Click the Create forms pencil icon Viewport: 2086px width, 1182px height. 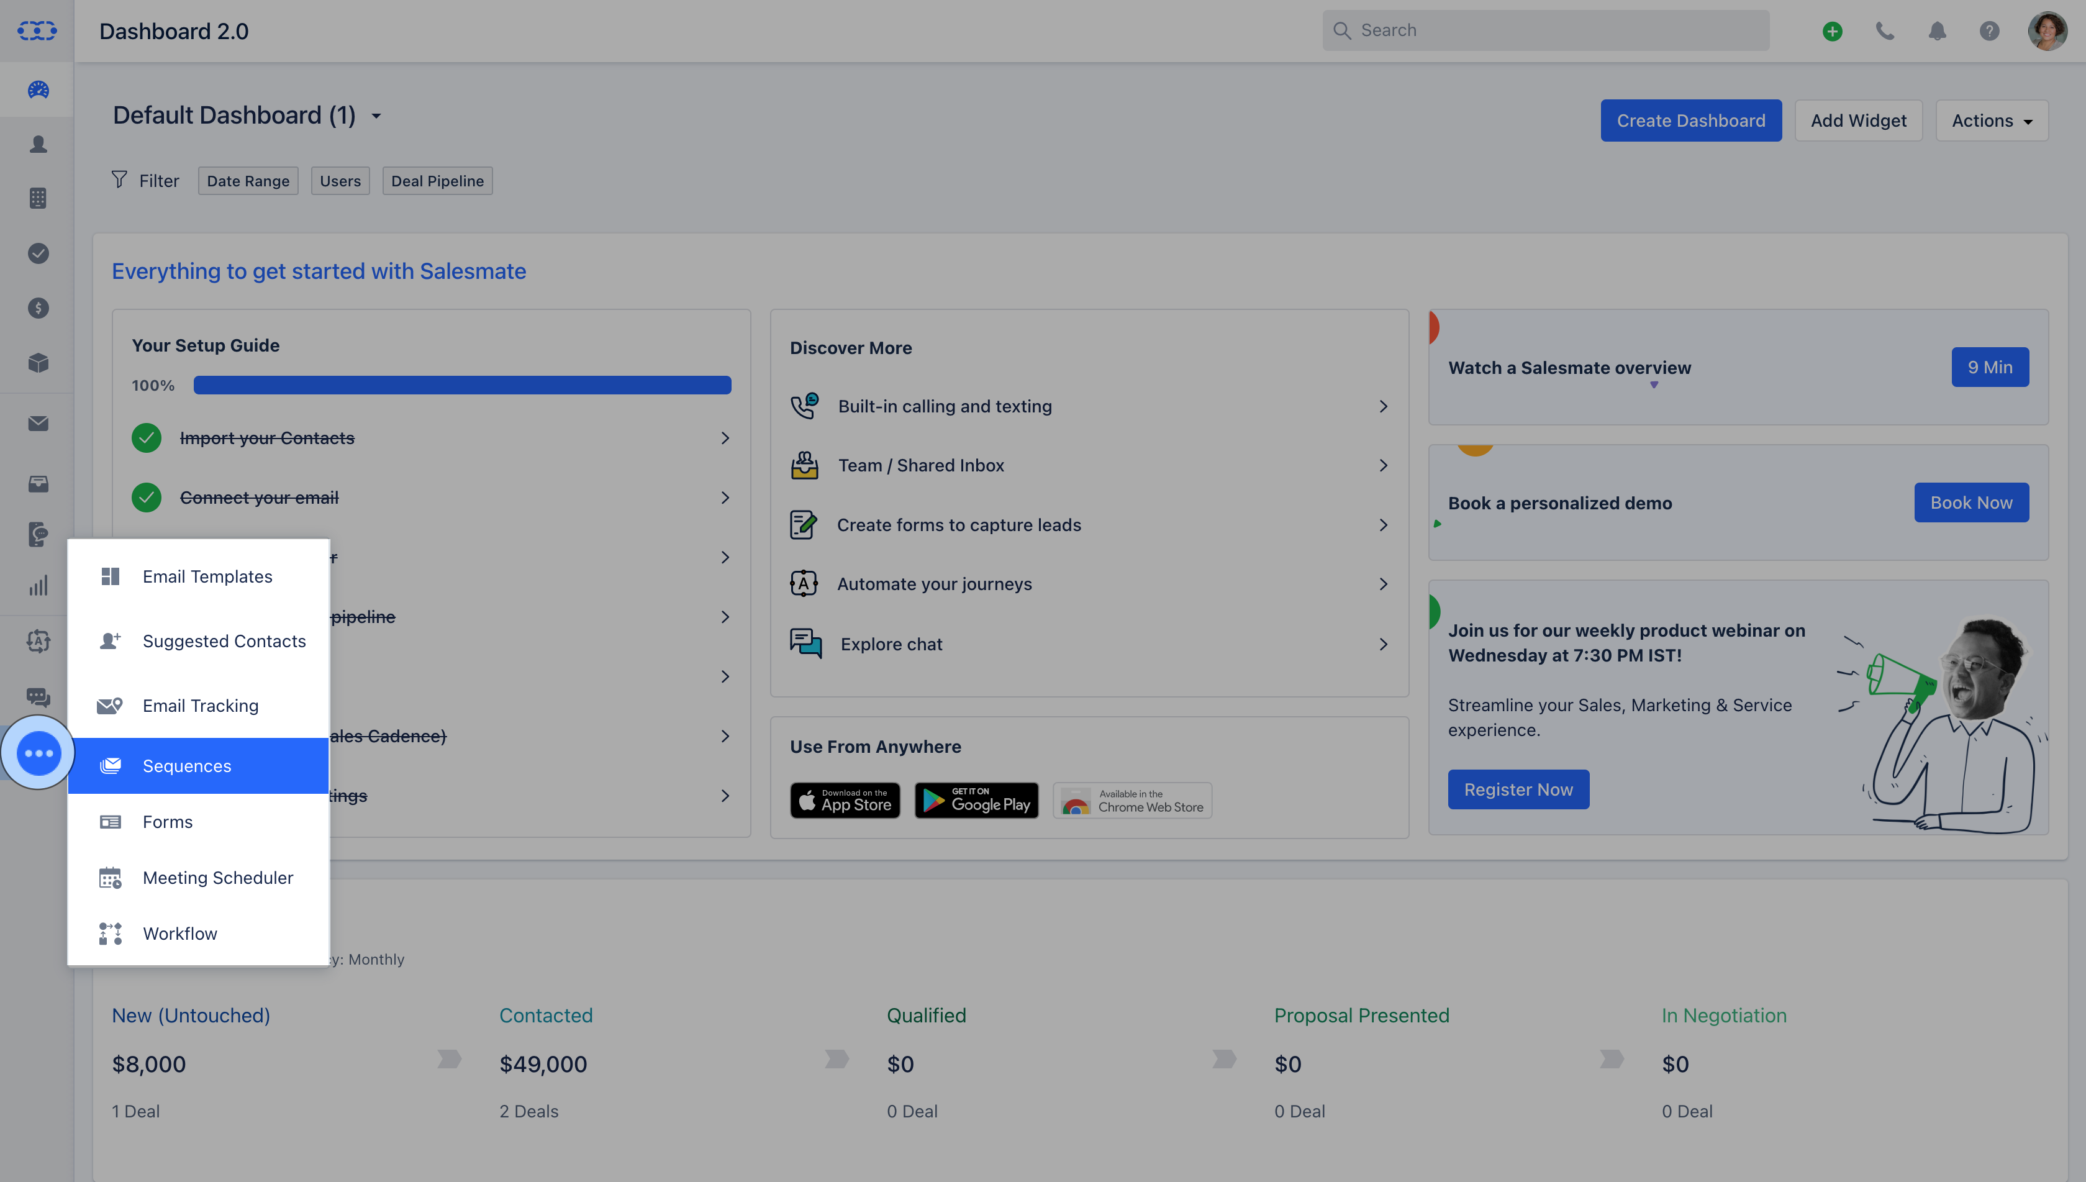click(x=804, y=524)
